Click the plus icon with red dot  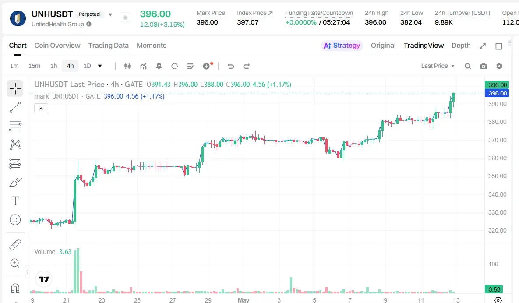tap(207, 66)
